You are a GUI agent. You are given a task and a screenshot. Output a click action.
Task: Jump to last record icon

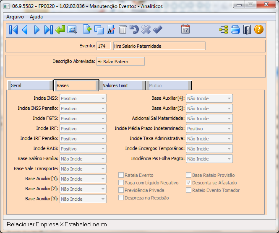[x=48, y=30]
